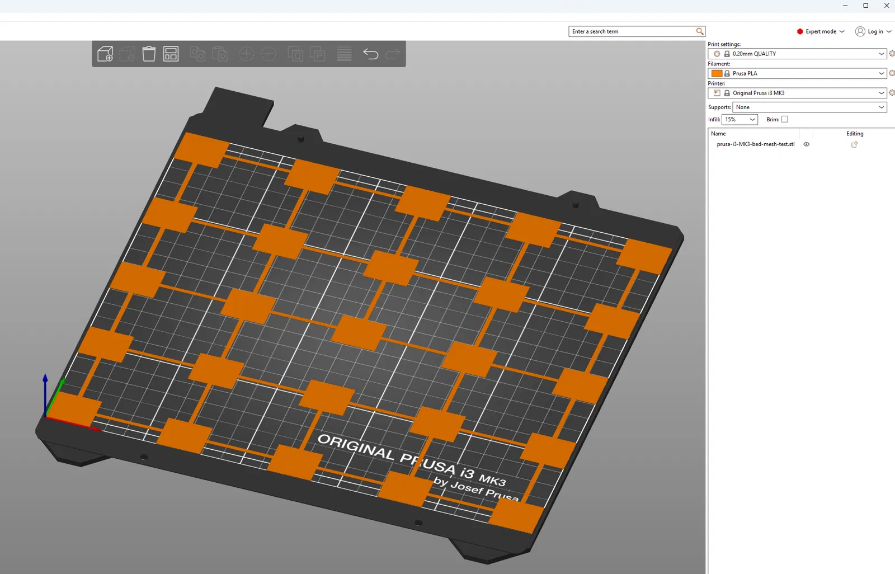Enable the Brim checkbox
The width and height of the screenshot is (895, 574).
784,119
